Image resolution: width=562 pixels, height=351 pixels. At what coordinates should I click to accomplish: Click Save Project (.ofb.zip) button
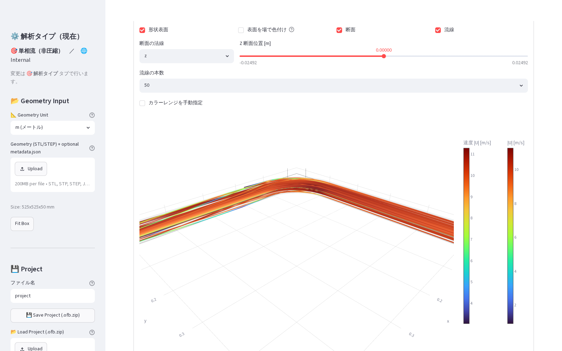[x=53, y=316]
